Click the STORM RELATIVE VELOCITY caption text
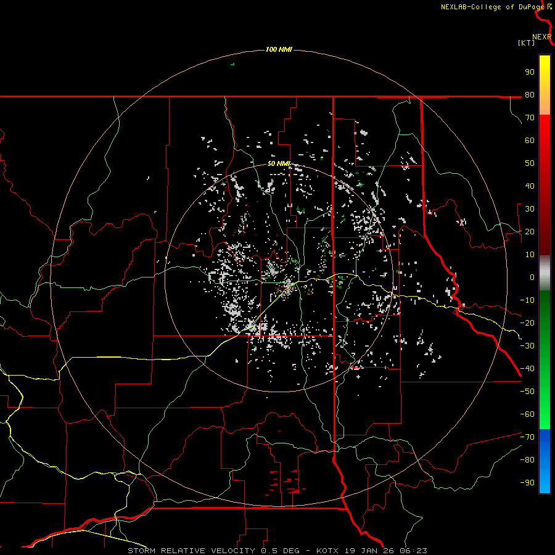Image resolution: width=555 pixels, height=555 pixels. [191, 551]
